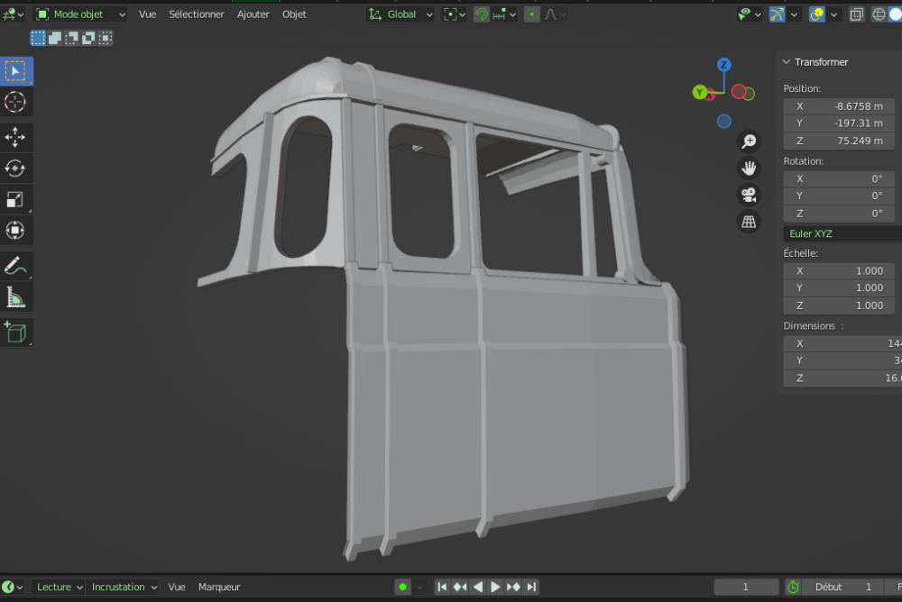Image resolution: width=902 pixels, height=602 pixels.
Task: Click the Add Cube tool
Action: click(15, 333)
